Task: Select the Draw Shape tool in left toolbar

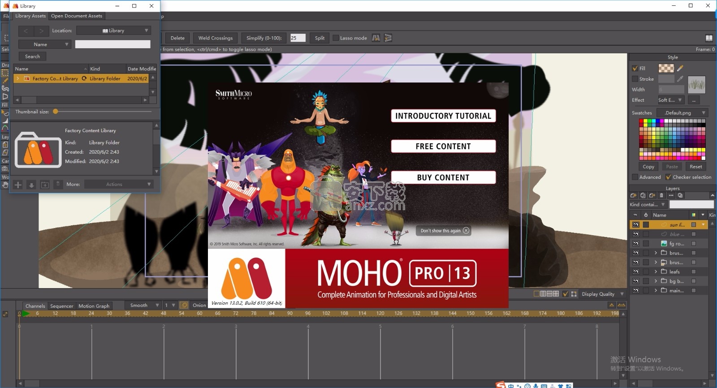Action: pos(5,96)
